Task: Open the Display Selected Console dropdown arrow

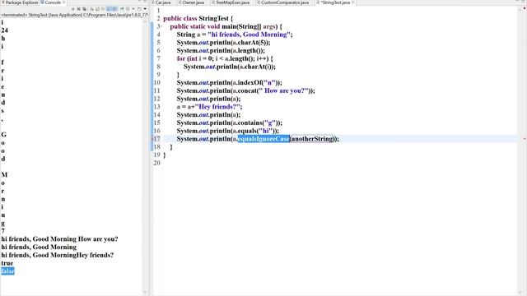Action: [133, 9]
